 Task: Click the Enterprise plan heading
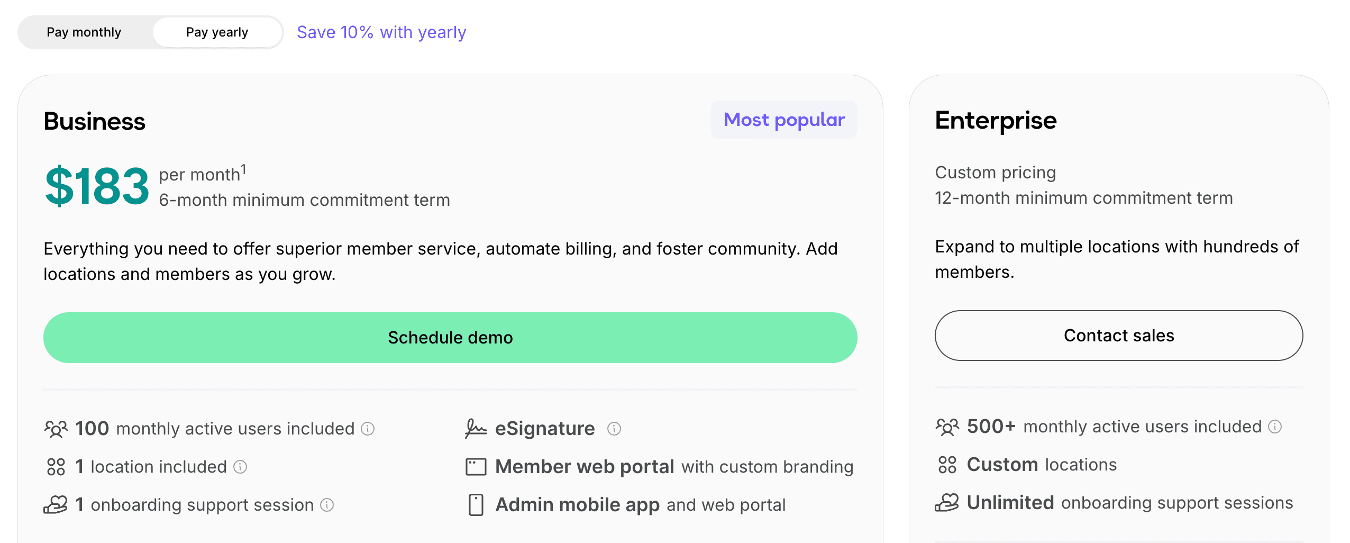[x=996, y=120]
